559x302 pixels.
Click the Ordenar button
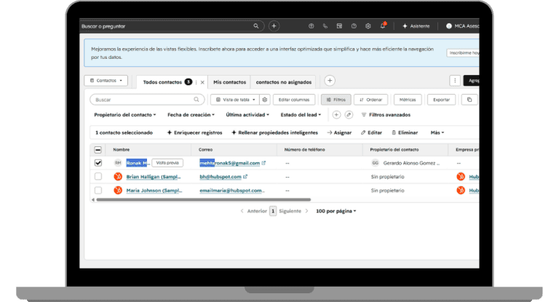tap(370, 100)
